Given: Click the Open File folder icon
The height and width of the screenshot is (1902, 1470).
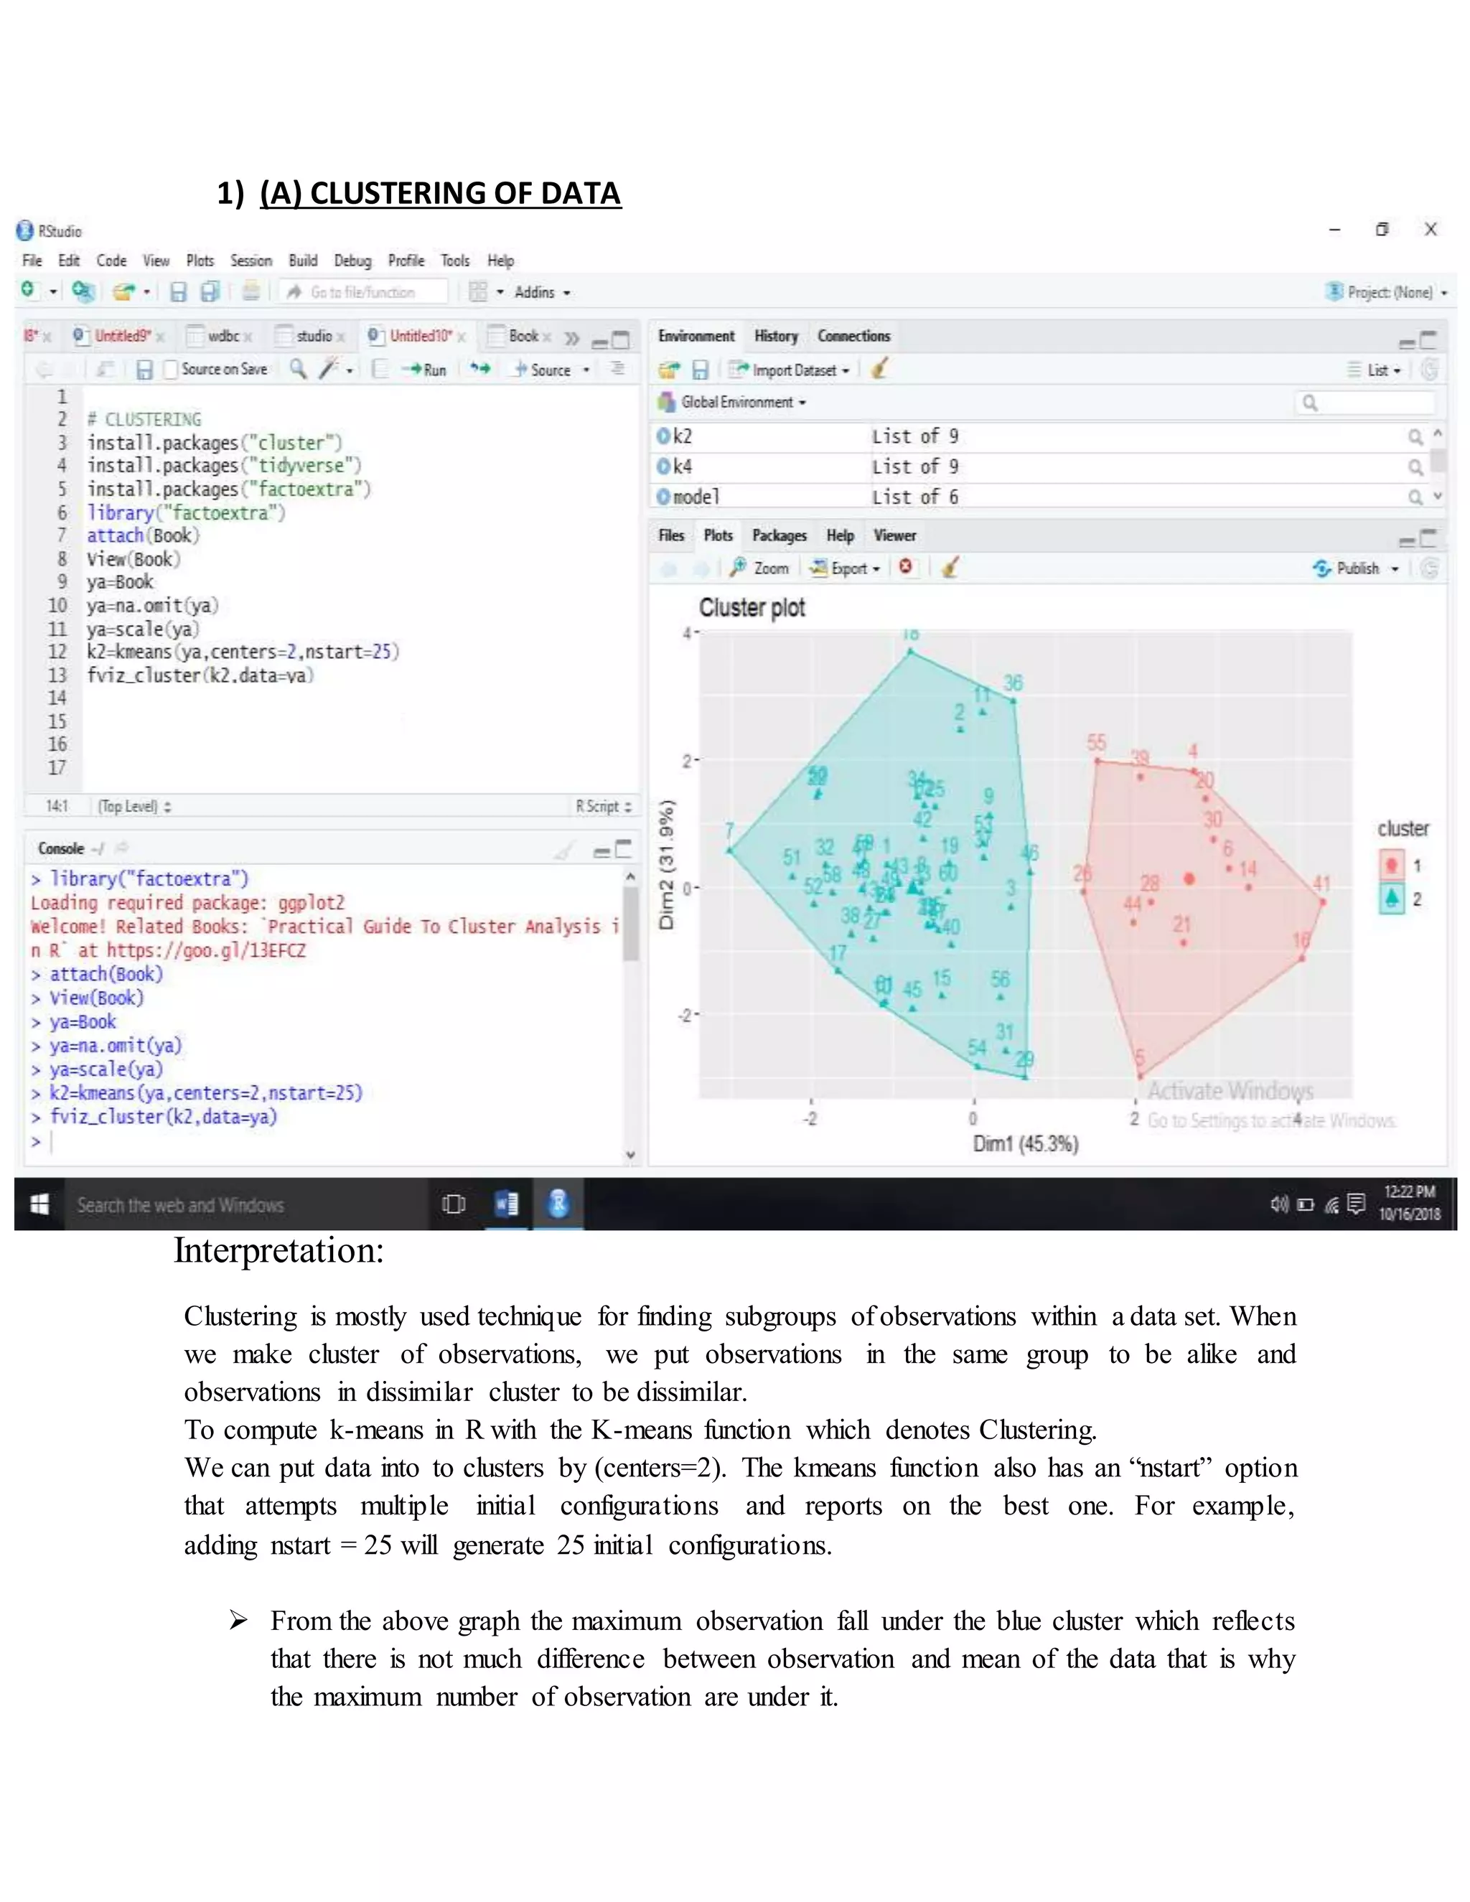Looking at the screenshot, I should [124, 291].
